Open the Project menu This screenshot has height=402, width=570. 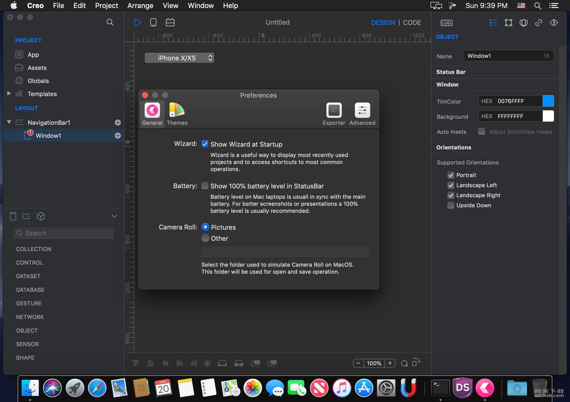[x=106, y=6]
